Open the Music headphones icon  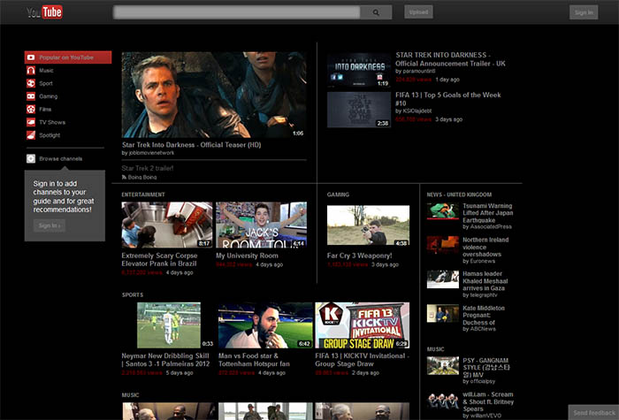pyautogui.click(x=31, y=70)
